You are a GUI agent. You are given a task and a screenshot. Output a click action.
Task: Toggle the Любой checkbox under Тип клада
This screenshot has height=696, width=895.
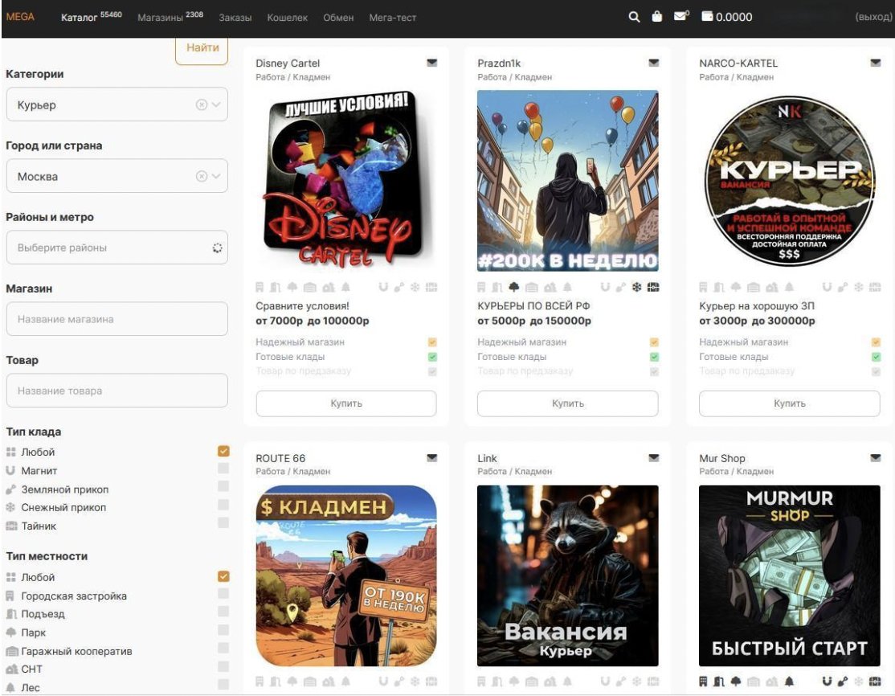223,451
